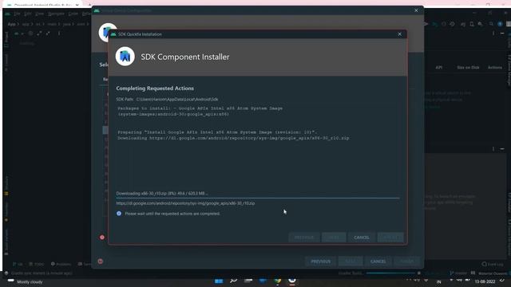Open the View menu in Android Studio
The height and width of the screenshot is (287, 511).
39,14
